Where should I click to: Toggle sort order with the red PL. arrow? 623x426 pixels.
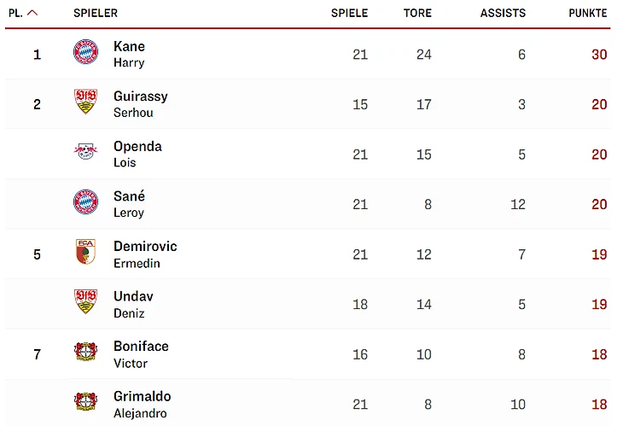click(32, 13)
